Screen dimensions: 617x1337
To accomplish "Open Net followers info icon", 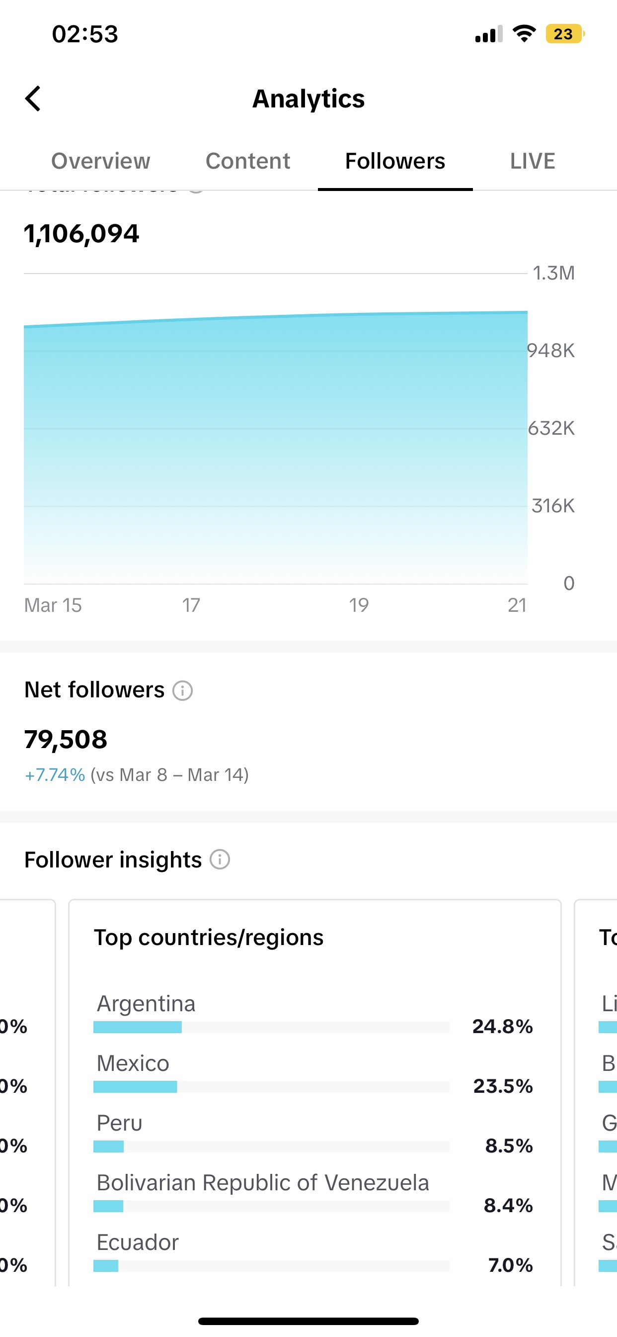I will tap(182, 691).
